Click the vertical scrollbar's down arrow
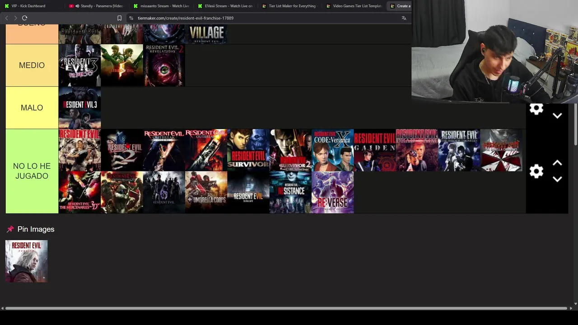Screen dimensions: 578x325 point(575,304)
